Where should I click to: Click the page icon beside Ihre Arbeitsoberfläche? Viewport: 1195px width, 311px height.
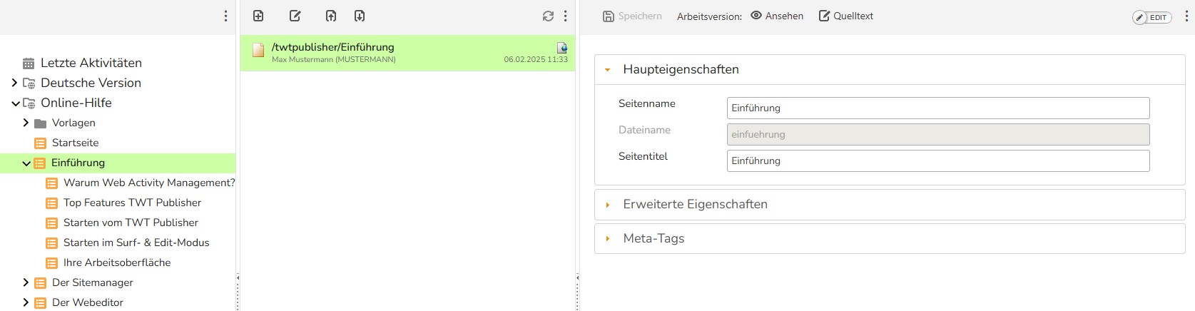pyautogui.click(x=51, y=263)
